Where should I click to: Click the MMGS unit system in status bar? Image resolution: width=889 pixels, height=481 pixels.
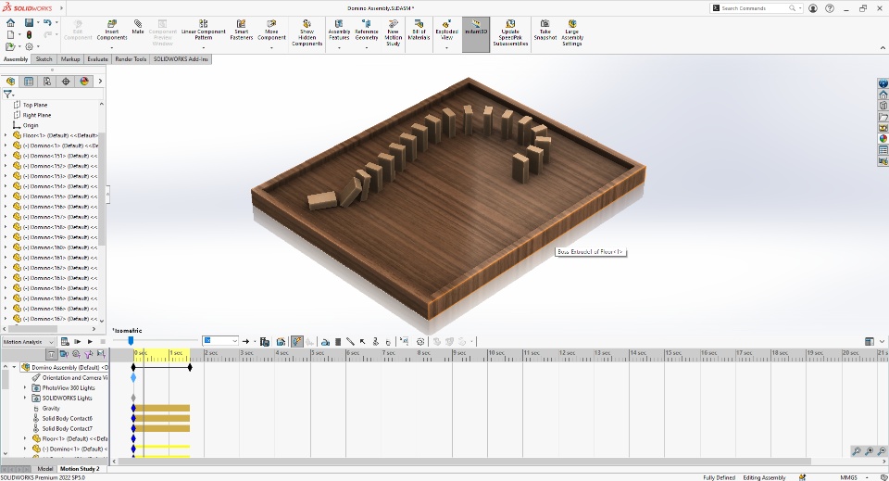[x=848, y=477]
